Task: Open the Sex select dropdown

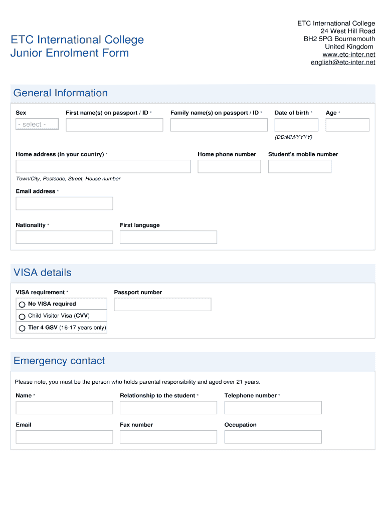Action: (37, 124)
